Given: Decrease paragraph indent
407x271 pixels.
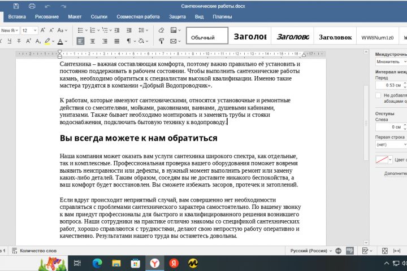Looking at the screenshot, I should pyautogui.click(x=117, y=30).
